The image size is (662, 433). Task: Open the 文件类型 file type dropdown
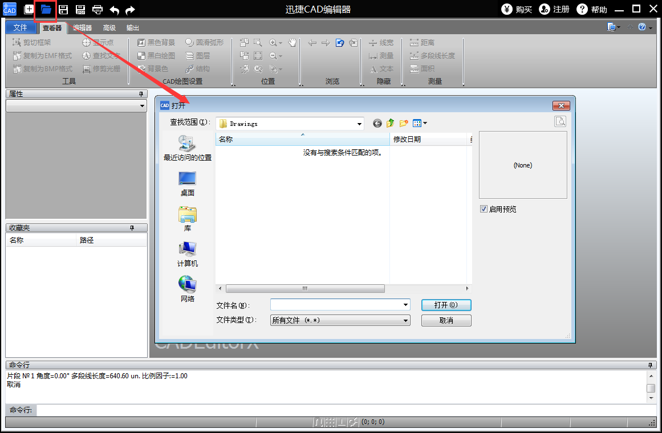(x=405, y=320)
